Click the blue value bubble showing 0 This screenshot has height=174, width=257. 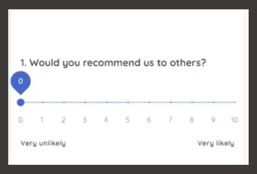20,82
